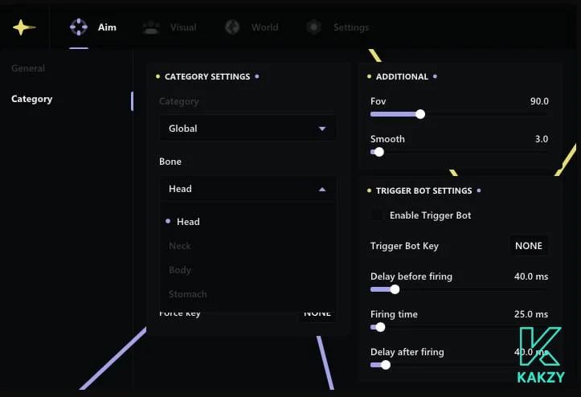Click the Delay before firing slider handle
Image resolution: width=581 pixels, height=397 pixels.
point(395,289)
